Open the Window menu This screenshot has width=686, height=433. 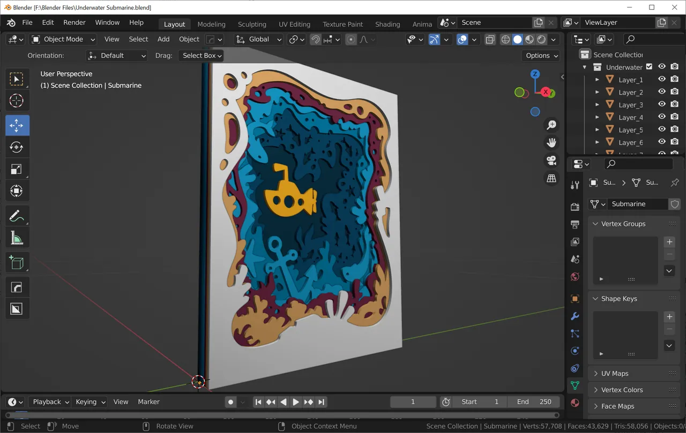point(107,22)
